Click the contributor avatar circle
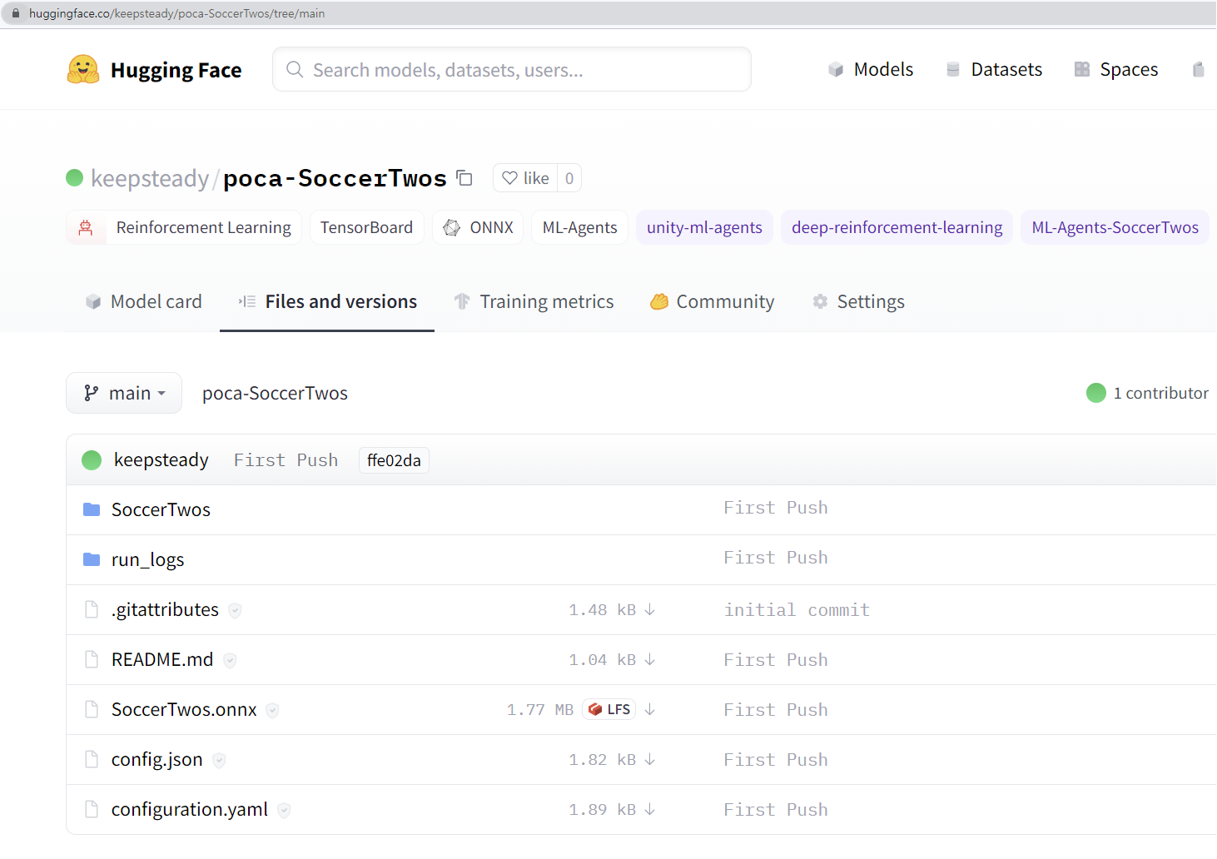This screenshot has width=1217, height=859. click(x=1096, y=393)
